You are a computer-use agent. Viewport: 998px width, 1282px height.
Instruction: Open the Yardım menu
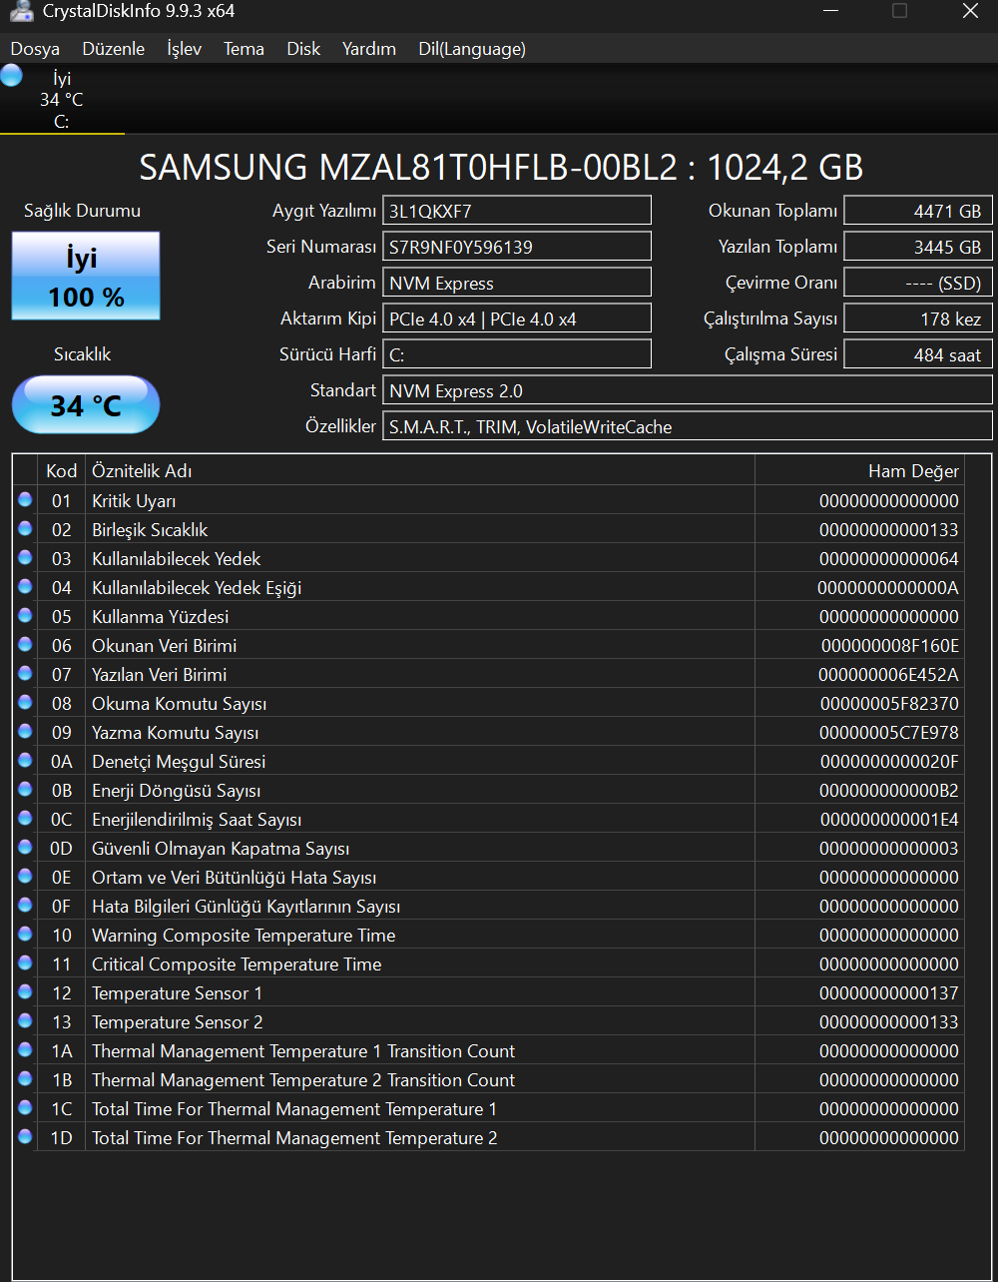pyautogui.click(x=369, y=49)
